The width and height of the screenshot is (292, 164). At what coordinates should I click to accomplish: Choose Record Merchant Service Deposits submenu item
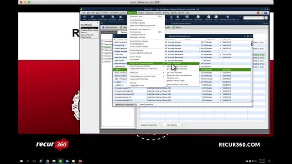(x=182, y=75)
